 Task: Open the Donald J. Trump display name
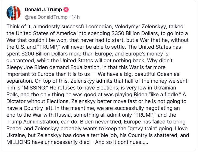43,10
